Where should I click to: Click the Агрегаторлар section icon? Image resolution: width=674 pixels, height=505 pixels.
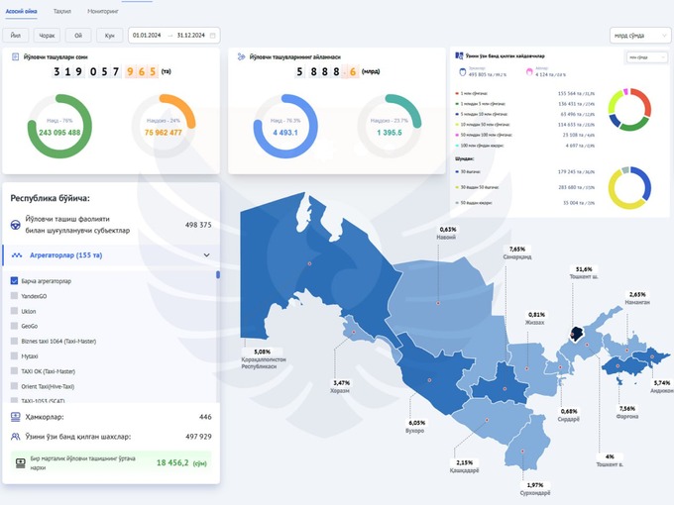pos(17,254)
